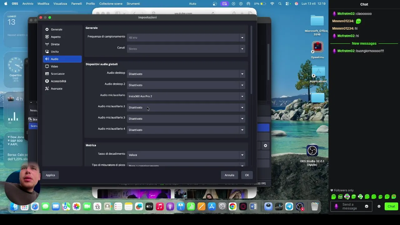Confirm settings with OK button

(247, 175)
